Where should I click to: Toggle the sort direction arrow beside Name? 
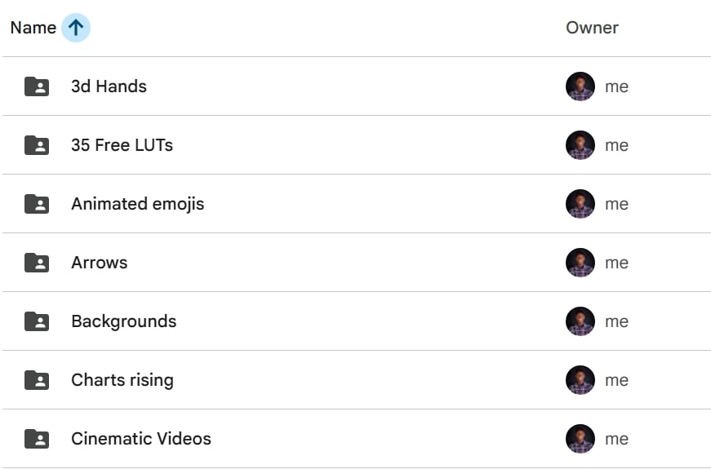76,28
